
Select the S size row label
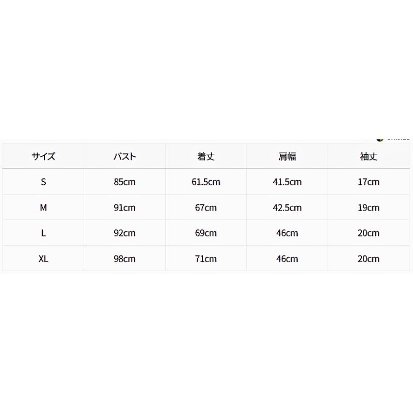[43, 182]
